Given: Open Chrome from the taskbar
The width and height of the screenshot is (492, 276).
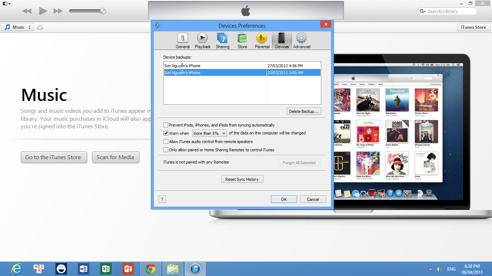Looking at the screenshot, I should [x=151, y=269].
